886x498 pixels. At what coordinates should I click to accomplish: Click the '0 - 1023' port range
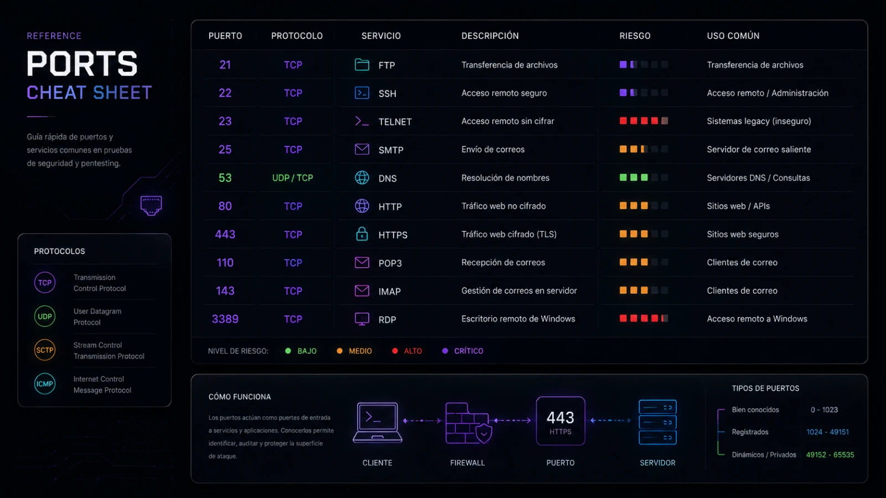[x=824, y=409]
